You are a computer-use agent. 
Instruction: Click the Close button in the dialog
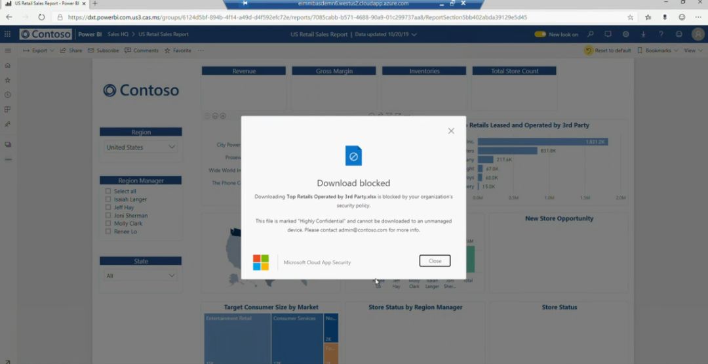coord(435,261)
